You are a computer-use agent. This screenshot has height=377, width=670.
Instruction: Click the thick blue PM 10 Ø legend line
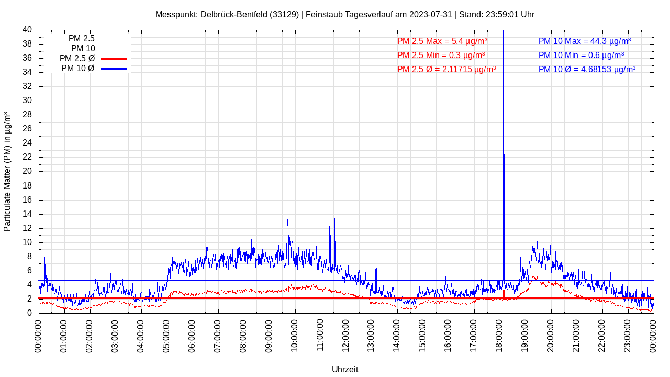click(x=114, y=69)
